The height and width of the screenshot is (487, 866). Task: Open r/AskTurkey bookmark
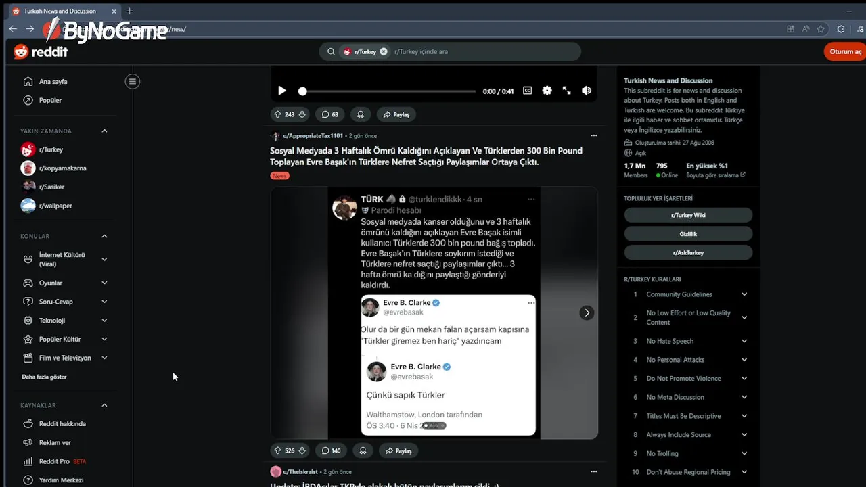click(688, 252)
